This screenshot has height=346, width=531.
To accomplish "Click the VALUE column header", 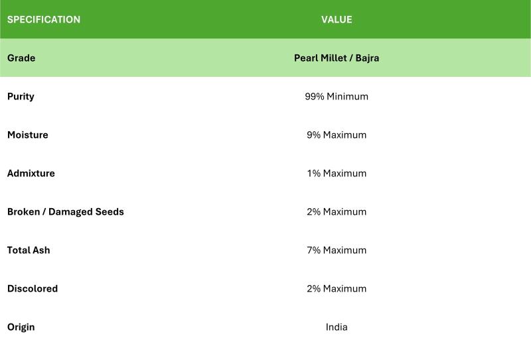I will click(x=337, y=20).
